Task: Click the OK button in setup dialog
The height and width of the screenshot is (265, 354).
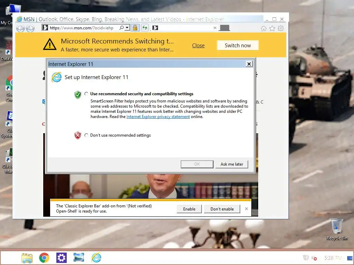Action: [197, 164]
